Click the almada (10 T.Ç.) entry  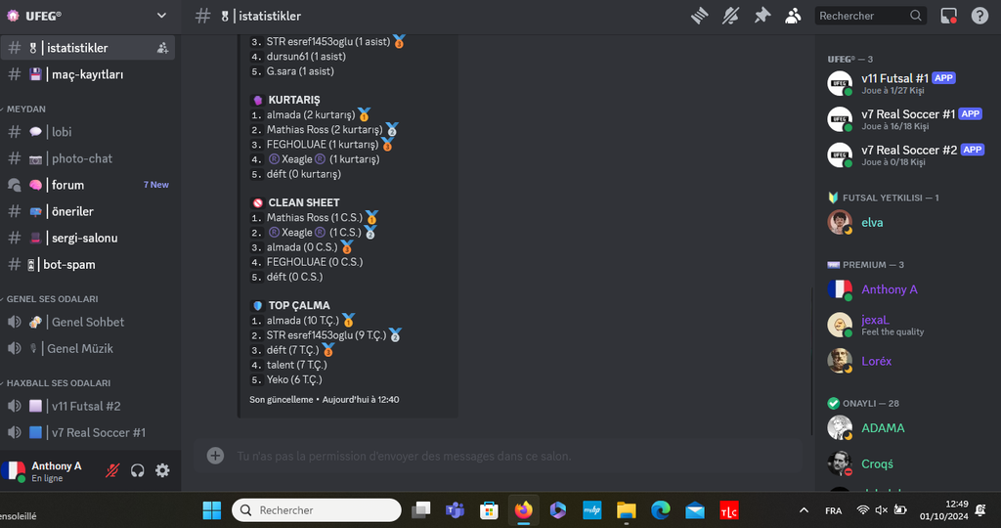point(303,321)
